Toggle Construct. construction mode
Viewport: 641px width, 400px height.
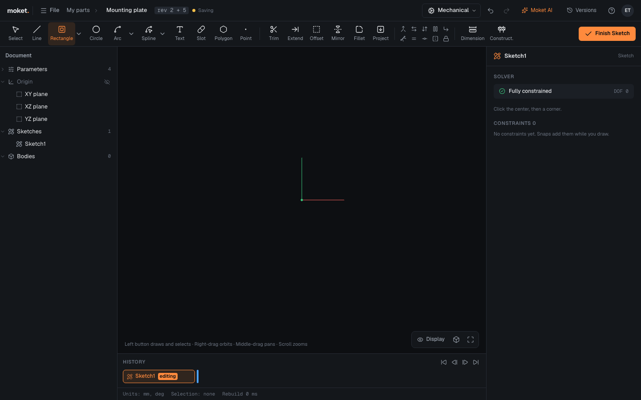(502, 33)
